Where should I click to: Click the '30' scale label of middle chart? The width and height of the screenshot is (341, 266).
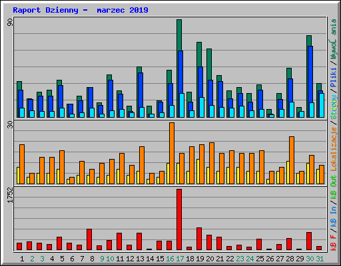[x=10, y=125]
